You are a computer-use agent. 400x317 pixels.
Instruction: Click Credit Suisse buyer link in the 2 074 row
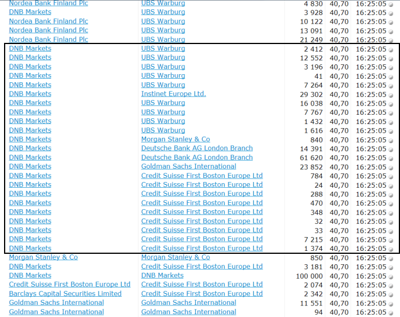click(70, 285)
